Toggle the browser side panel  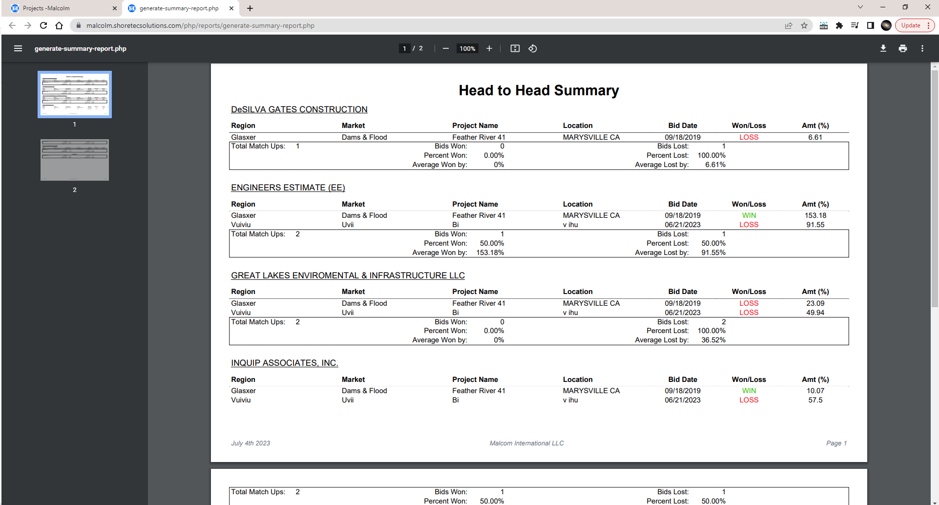point(870,25)
